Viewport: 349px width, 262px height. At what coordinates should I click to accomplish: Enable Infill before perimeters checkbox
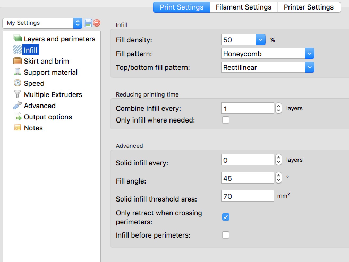[226, 235]
